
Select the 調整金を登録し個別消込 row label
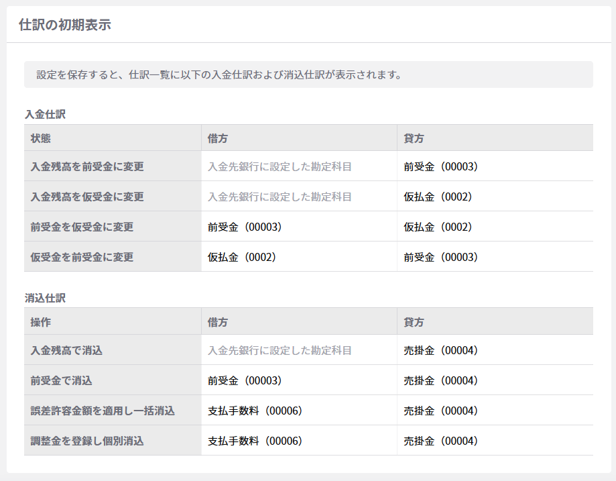[x=87, y=441]
